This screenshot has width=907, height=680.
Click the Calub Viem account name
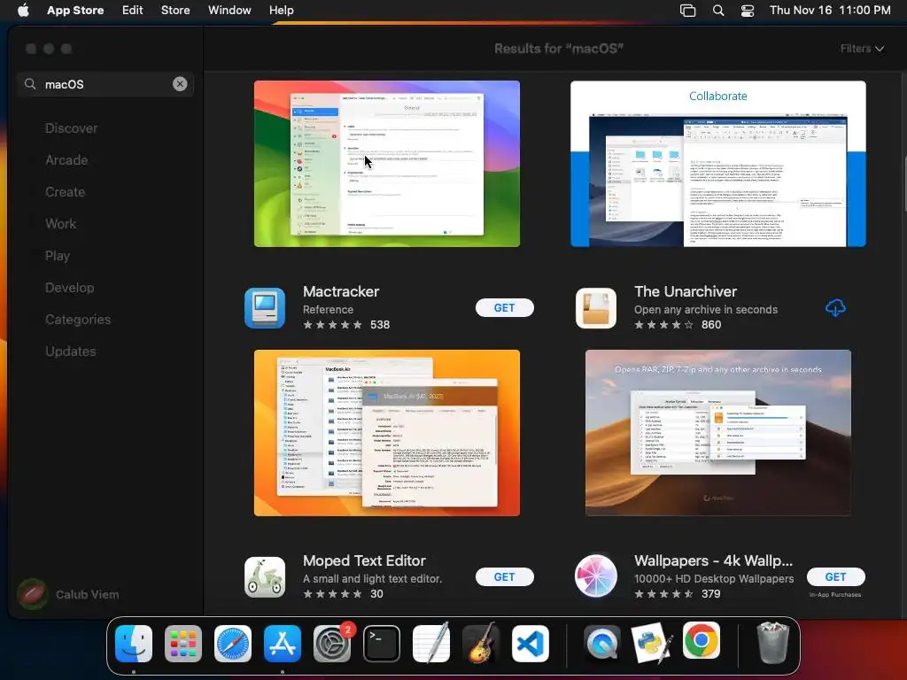pyautogui.click(x=88, y=594)
